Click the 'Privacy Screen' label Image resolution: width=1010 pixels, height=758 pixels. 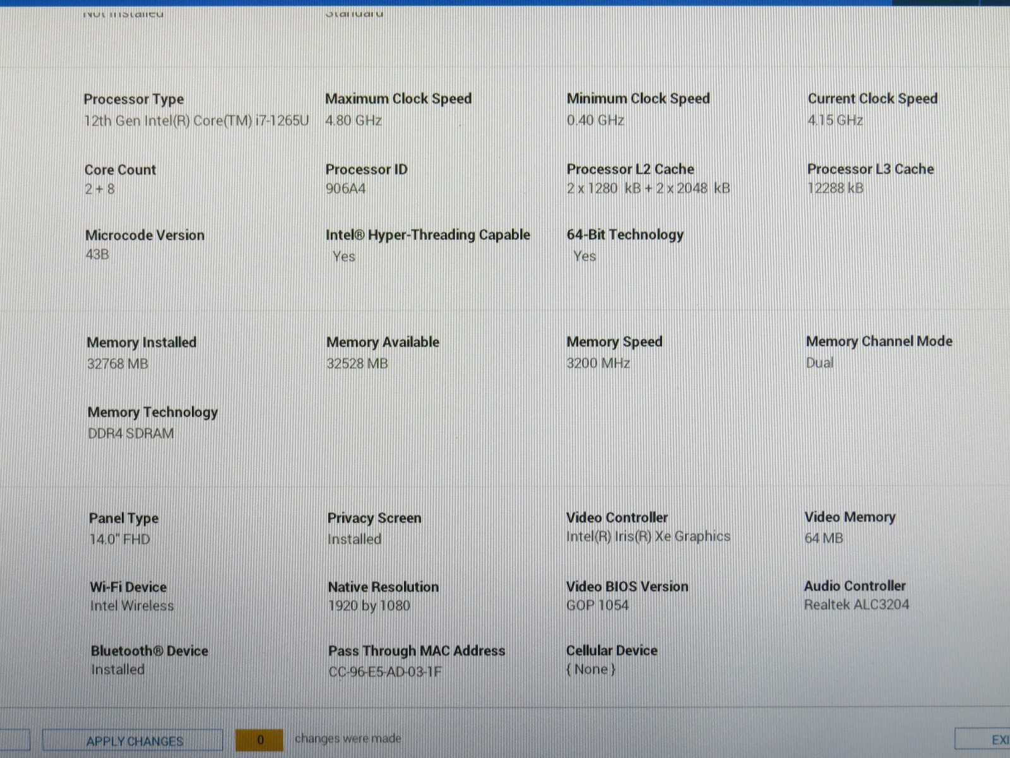pyautogui.click(x=374, y=519)
